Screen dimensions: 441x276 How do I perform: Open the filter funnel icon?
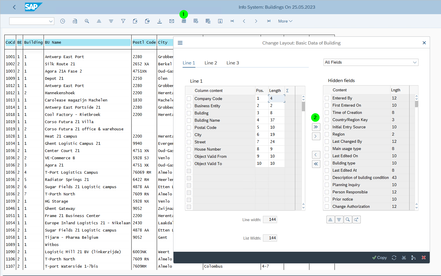click(x=123, y=21)
